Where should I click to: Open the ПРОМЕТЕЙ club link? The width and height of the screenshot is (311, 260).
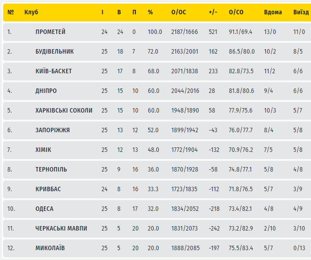tap(50, 32)
